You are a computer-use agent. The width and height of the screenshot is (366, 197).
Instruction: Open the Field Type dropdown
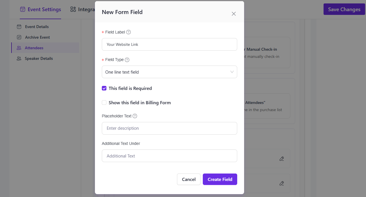(x=169, y=72)
